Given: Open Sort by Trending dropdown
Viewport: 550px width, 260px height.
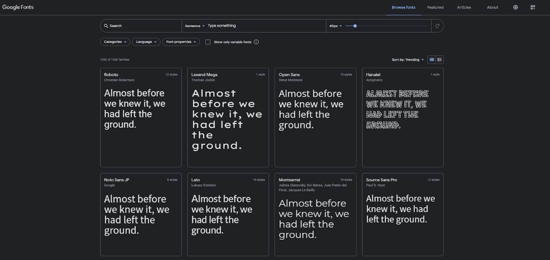Looking at the screenshot, I should coord(408,60).
